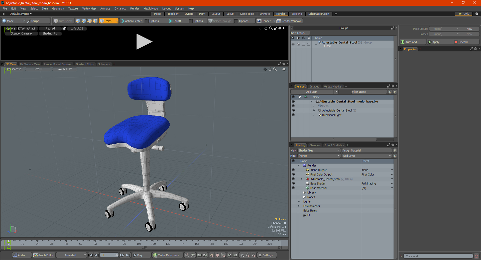Toggle visibility of Directional Light
This screenshot has width=481, height=260.
pyautogui.click(x=293, y=115)
